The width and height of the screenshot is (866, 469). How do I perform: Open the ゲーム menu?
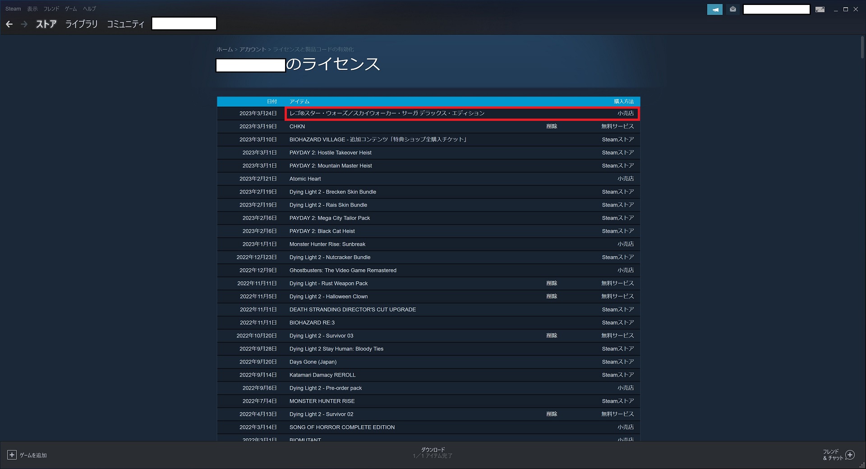[71, 9]
